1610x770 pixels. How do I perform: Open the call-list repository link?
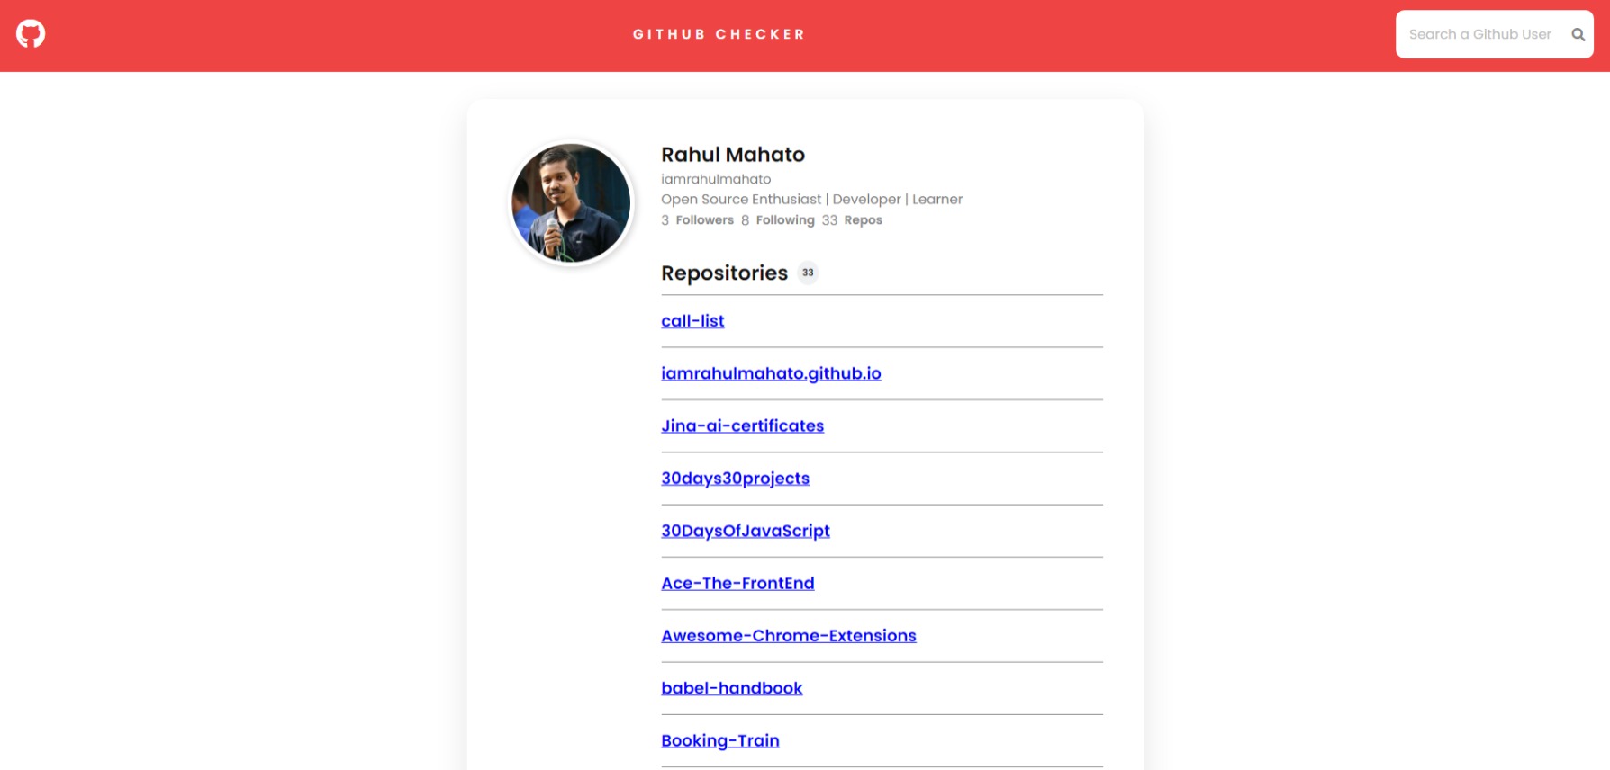pyautogui.click(x=692, y=321)
